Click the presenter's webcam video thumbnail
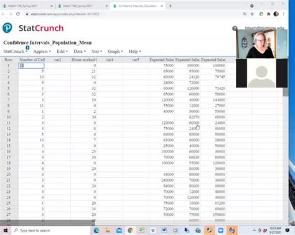 coord(262,44)
